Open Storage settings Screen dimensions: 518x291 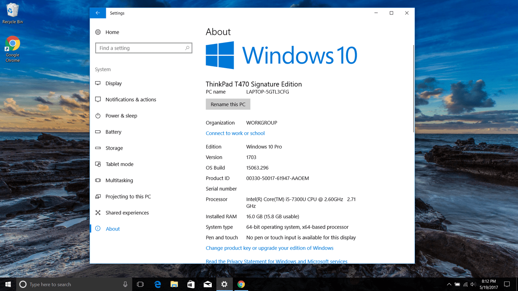click(114, 148)
